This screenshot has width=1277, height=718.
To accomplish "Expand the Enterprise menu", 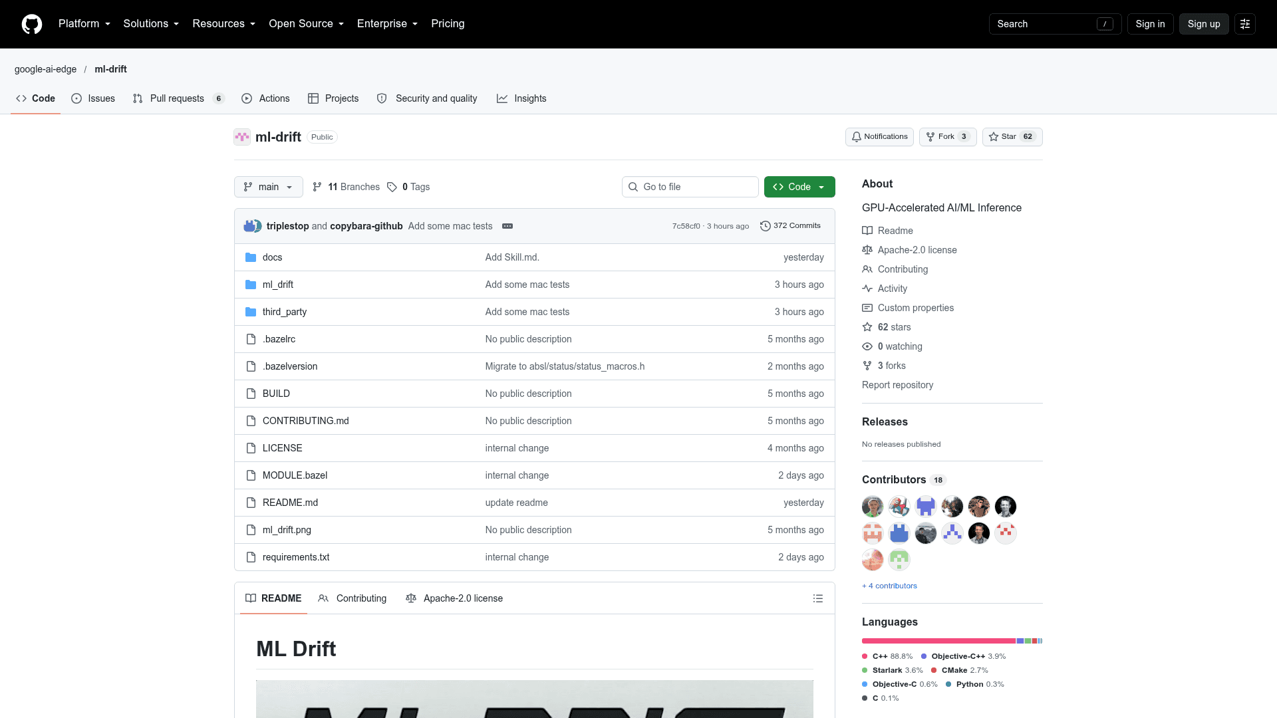I will tap(388, 24).
